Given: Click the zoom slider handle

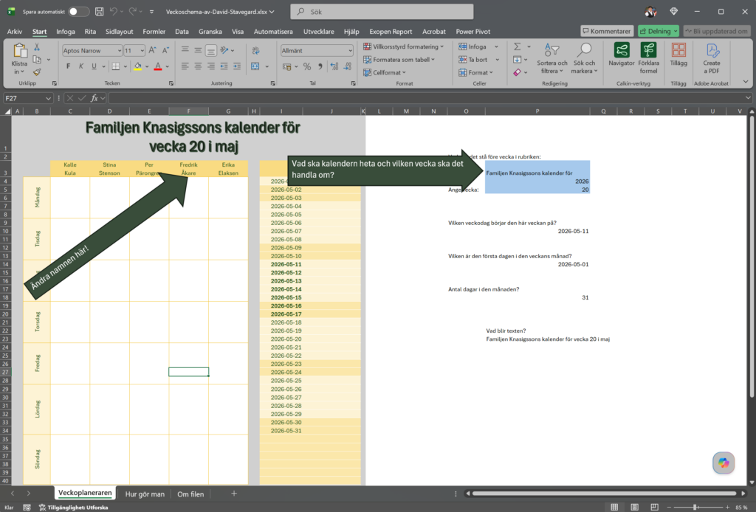Looking at the screenshot, I should tap(695, 507).
